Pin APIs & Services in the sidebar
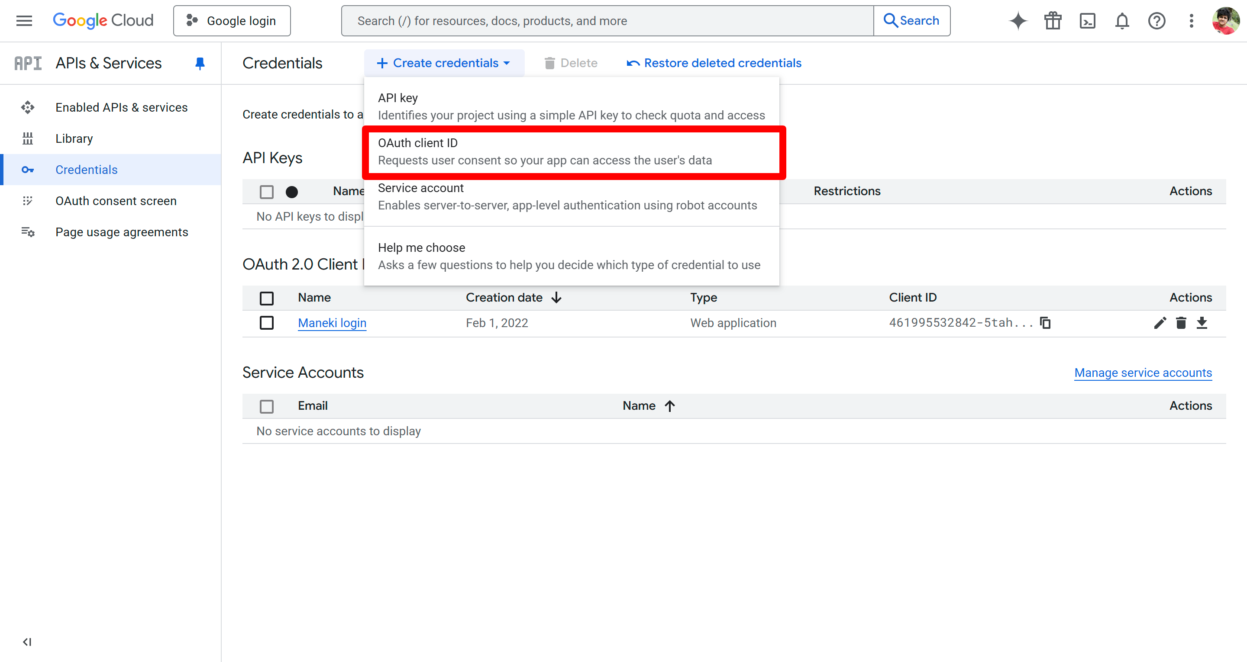The width and height of the screenshot is (1247, 662). 200,63
